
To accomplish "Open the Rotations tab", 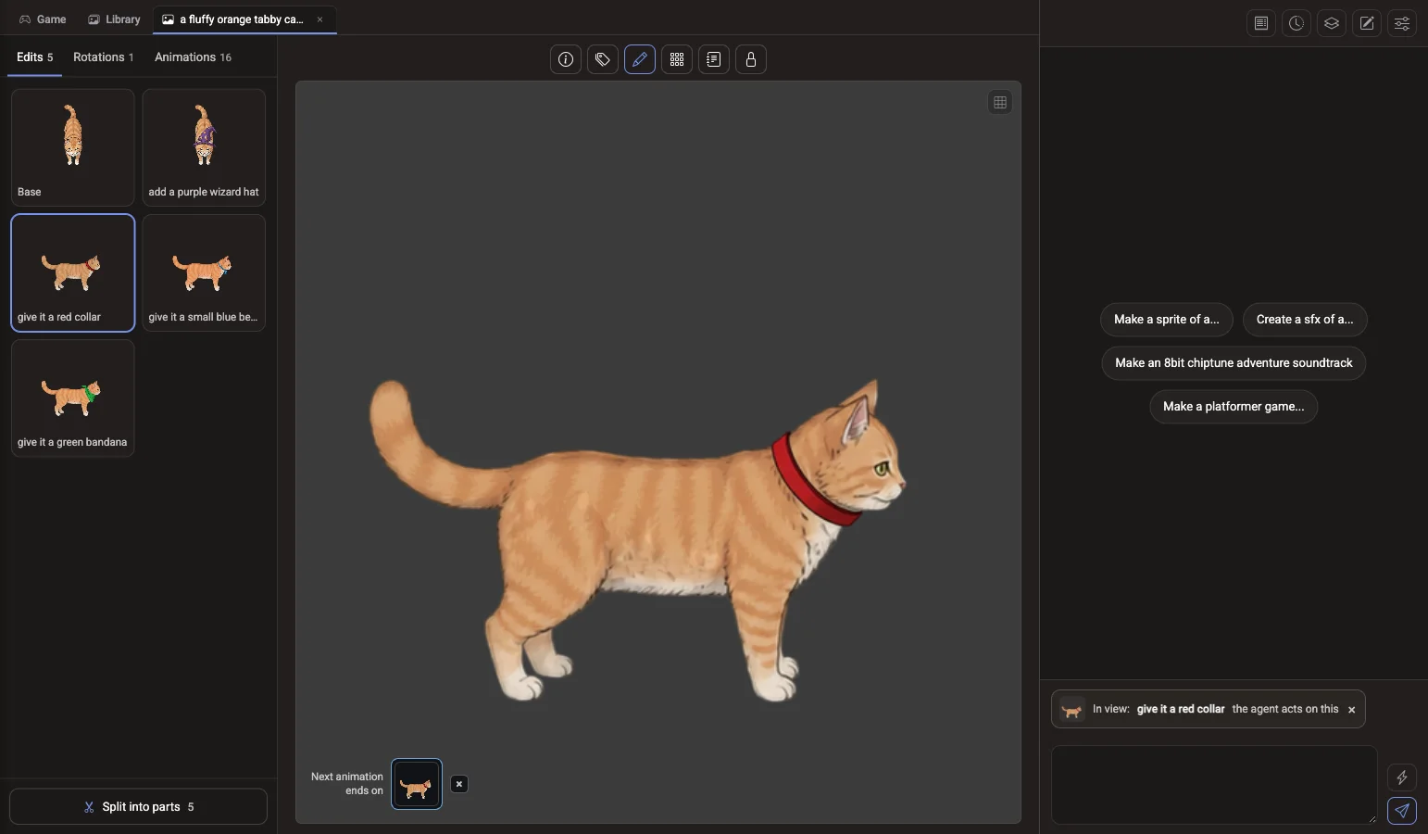I will 104,57.
